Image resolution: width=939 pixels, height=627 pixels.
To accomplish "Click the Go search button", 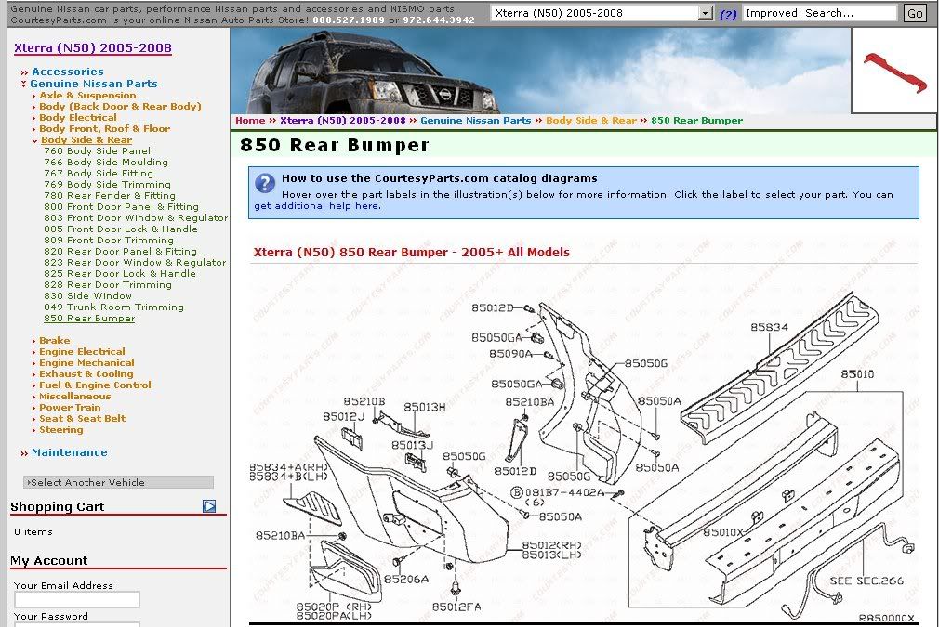I will coord(915,13).
